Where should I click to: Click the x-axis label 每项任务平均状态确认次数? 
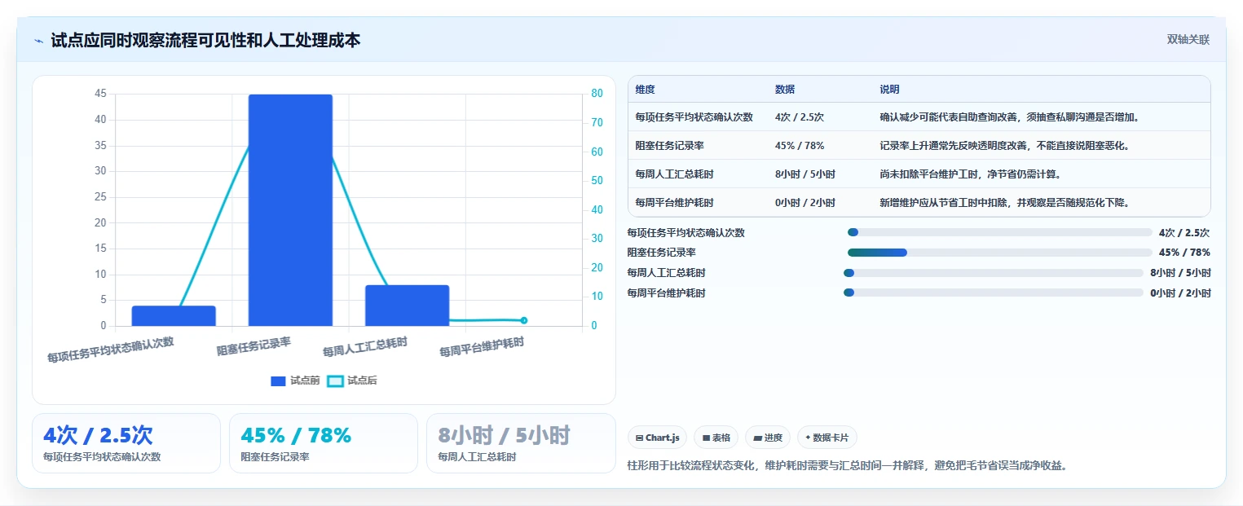[111, 349]
